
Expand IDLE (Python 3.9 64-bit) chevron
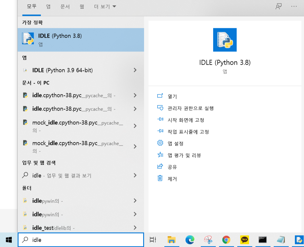point(135,70)
